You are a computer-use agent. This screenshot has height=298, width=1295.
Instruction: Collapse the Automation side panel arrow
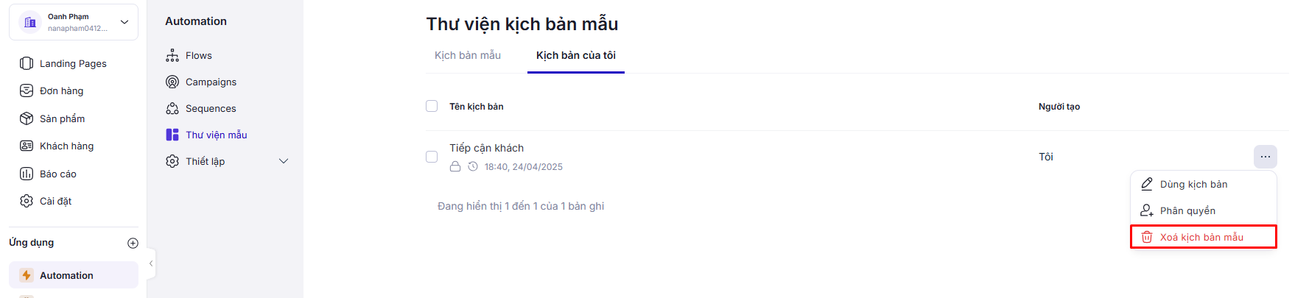151,263
